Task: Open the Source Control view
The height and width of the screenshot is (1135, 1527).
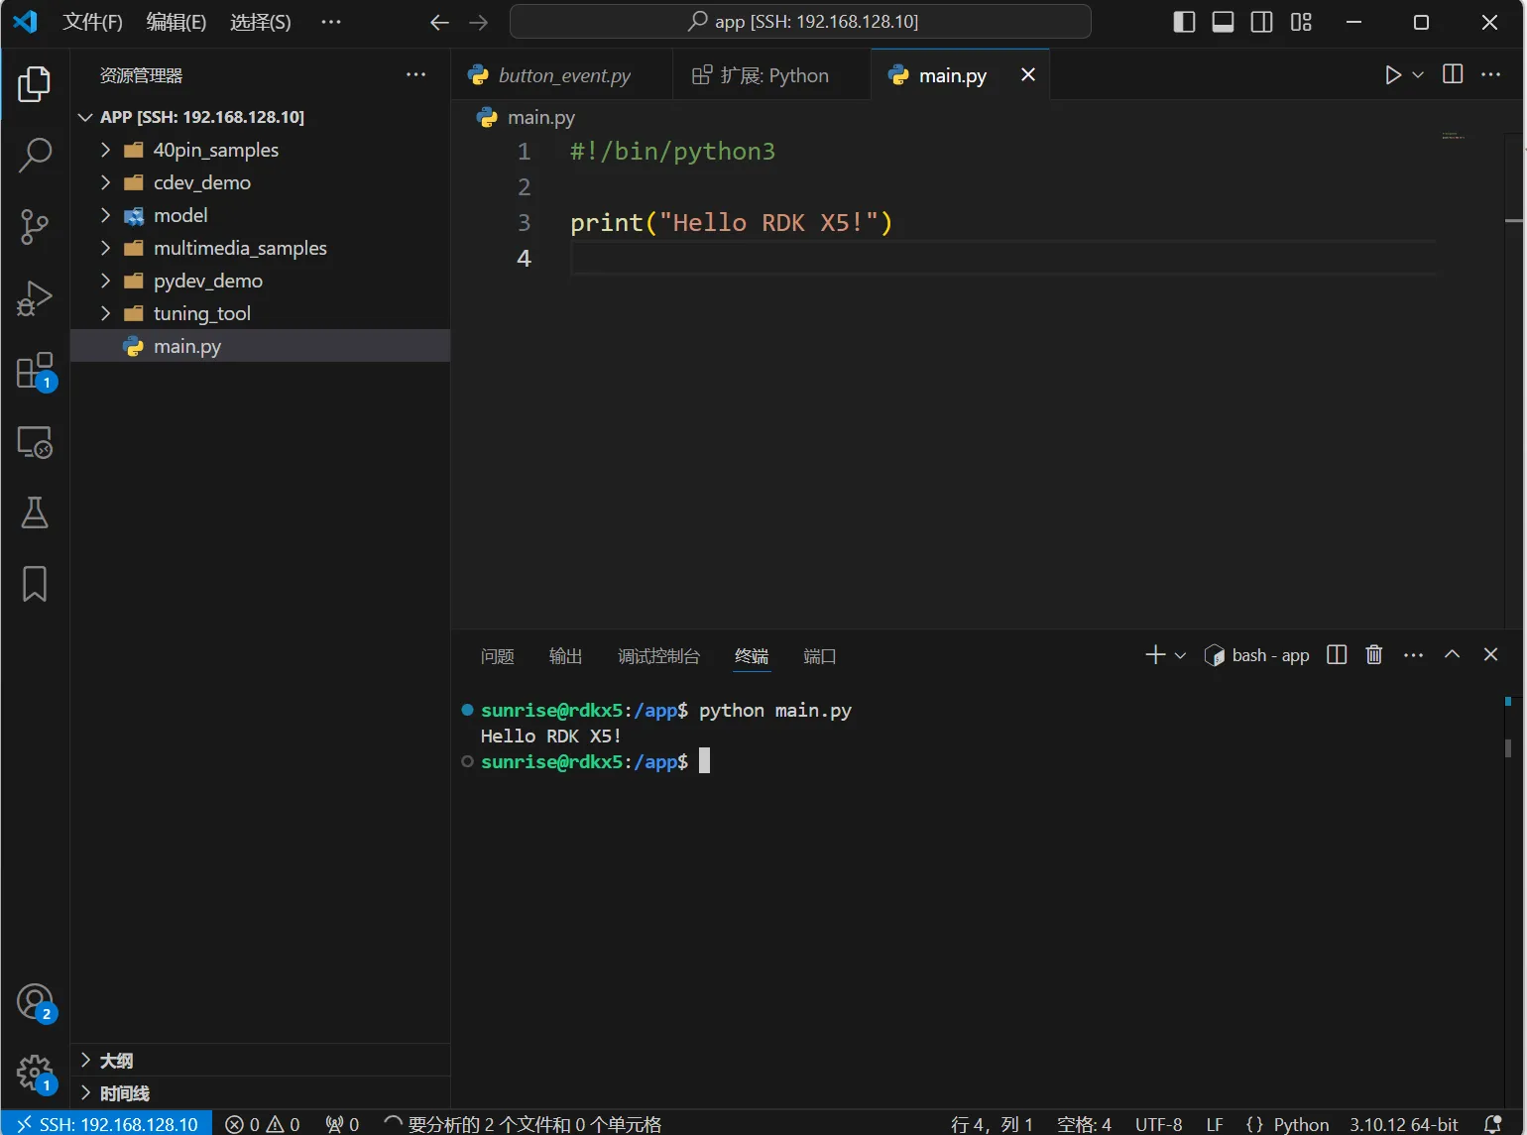Action: pos(35,227)
